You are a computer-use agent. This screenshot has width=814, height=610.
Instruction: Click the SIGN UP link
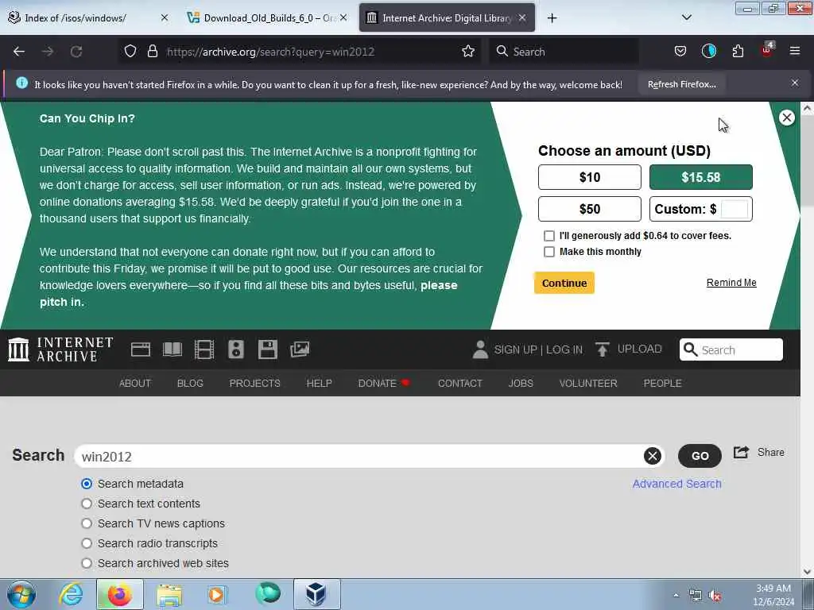[515, 349]
